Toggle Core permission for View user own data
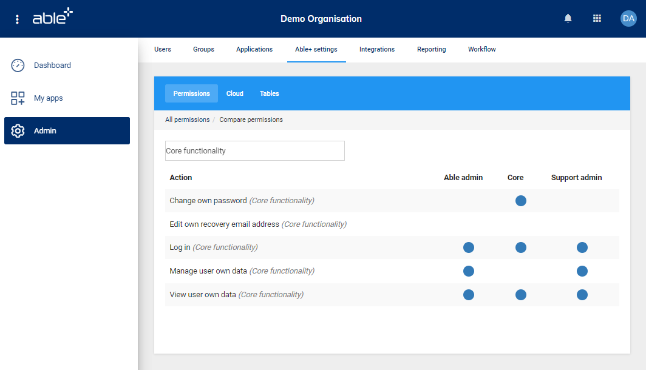Screen dimensions: 646x370 (x=520, y=295)
